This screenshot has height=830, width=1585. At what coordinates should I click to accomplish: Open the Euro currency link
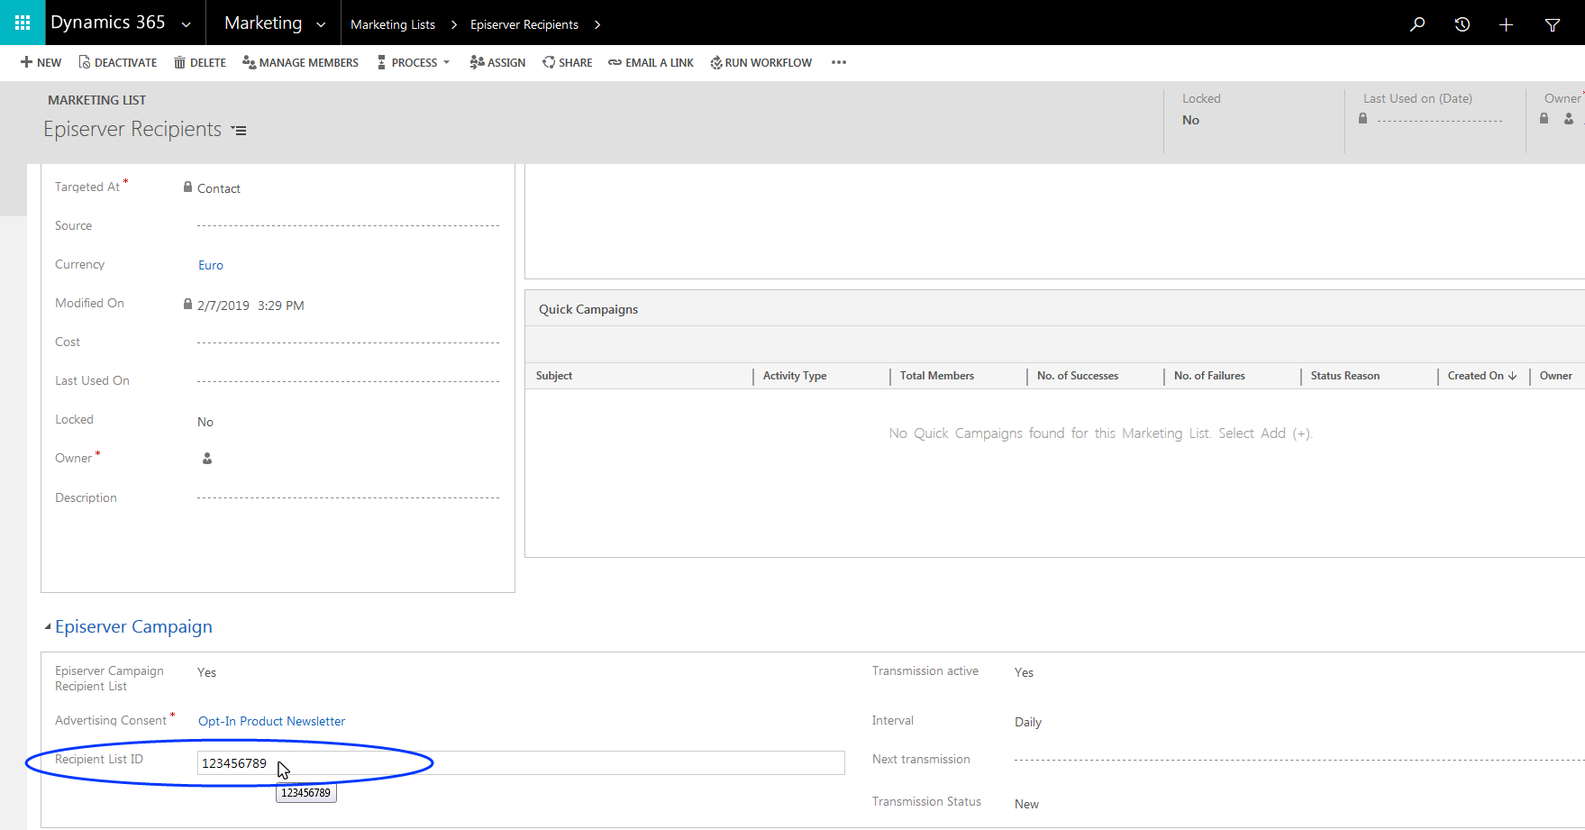pos(211,265)
